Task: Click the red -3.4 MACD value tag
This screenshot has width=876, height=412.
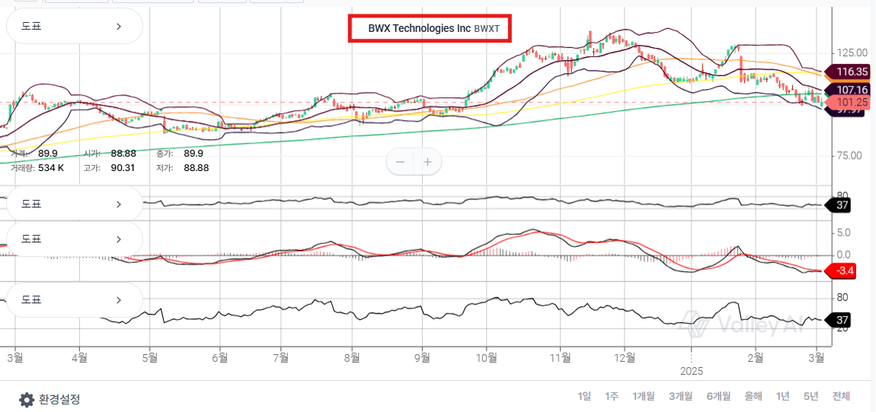Action: (844, 271)
